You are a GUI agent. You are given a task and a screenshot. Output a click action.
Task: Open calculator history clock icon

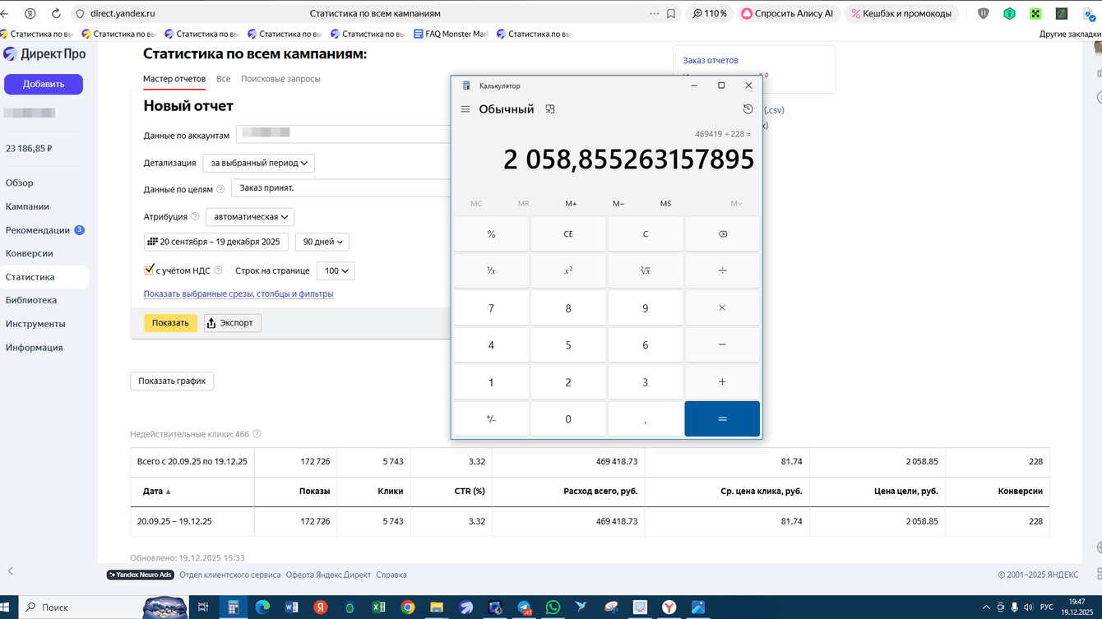coord(748,109)
